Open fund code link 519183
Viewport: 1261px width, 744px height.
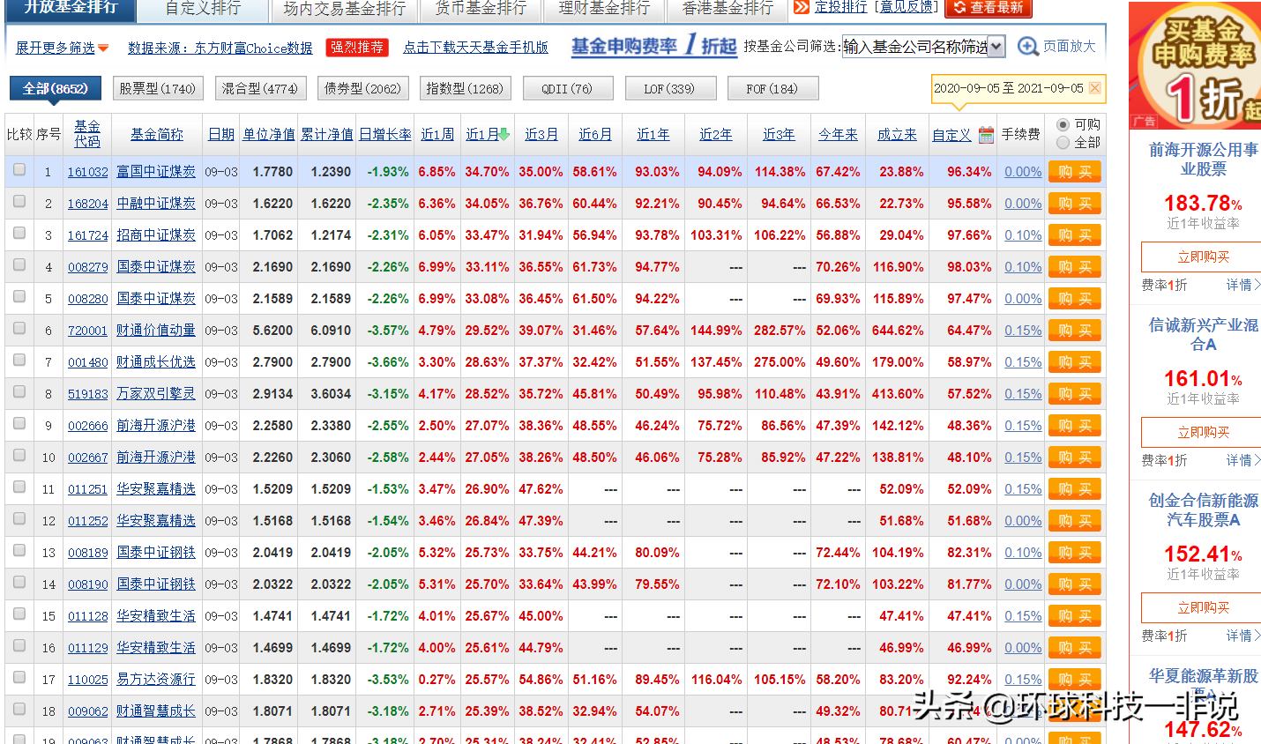pyautogui.click(x=88, y=394)
